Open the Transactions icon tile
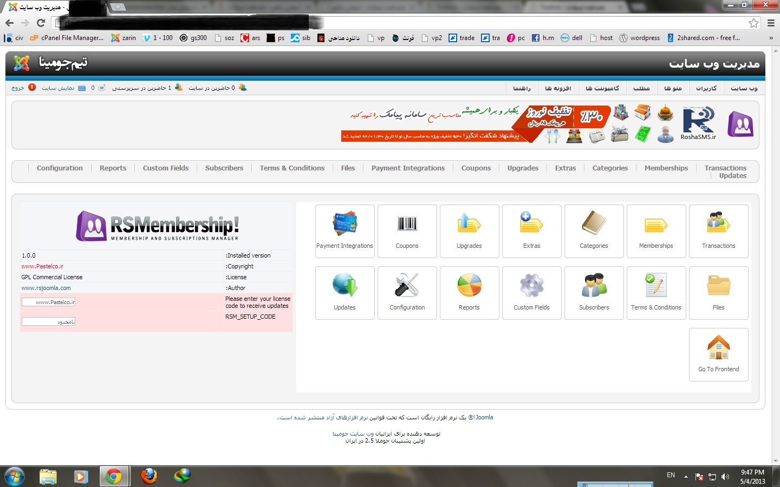Viewport: 780px width, 487px height. 718,231
